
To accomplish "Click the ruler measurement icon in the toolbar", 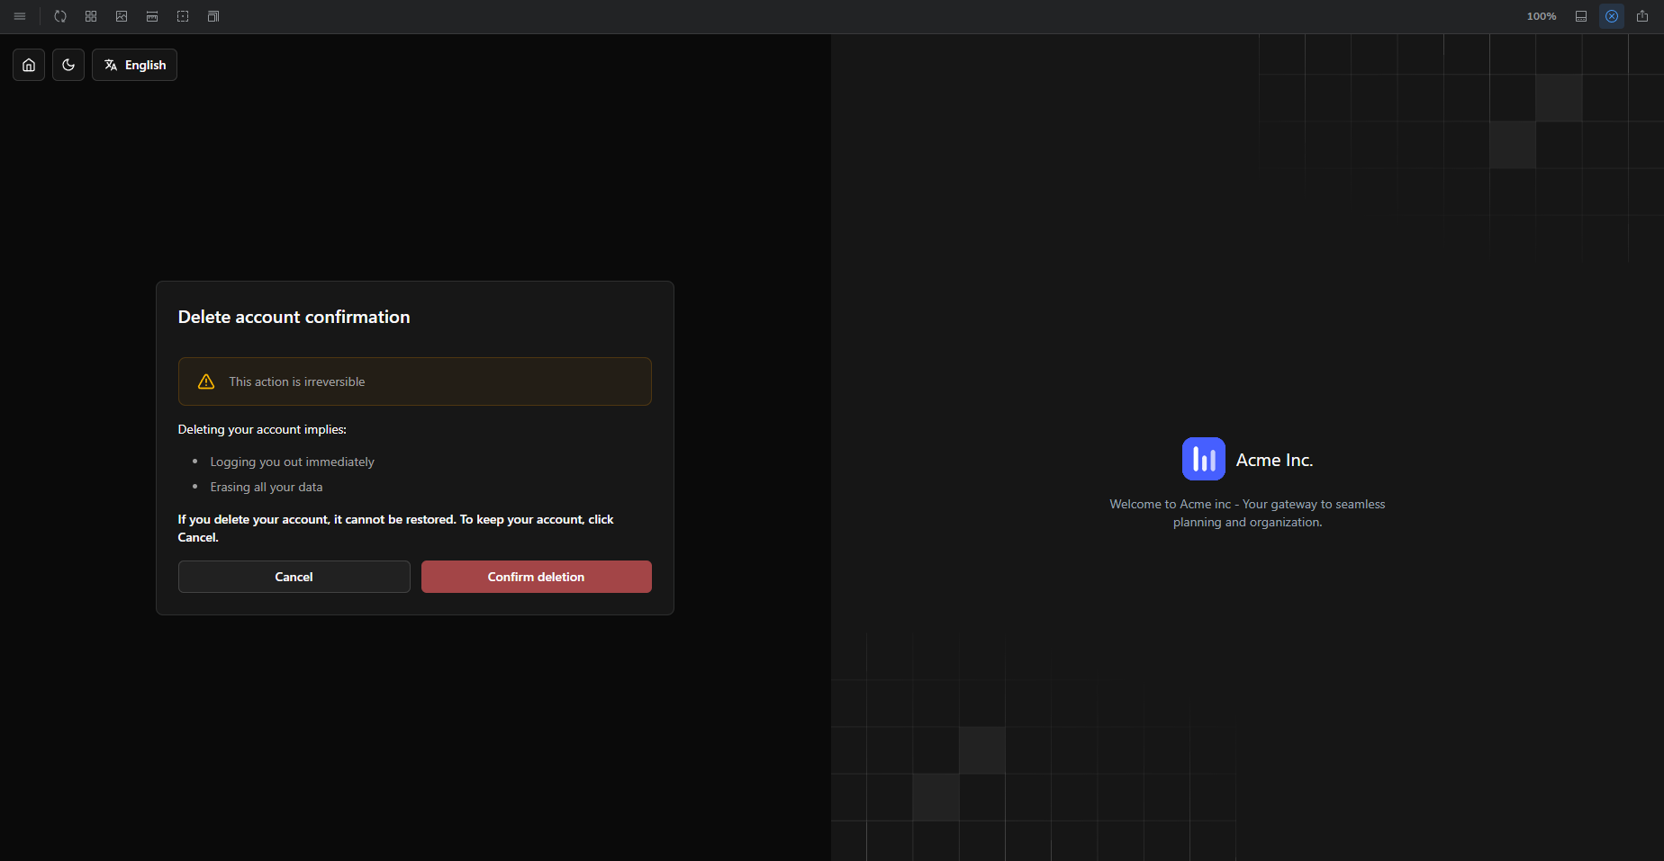I will tap(152, 16).
